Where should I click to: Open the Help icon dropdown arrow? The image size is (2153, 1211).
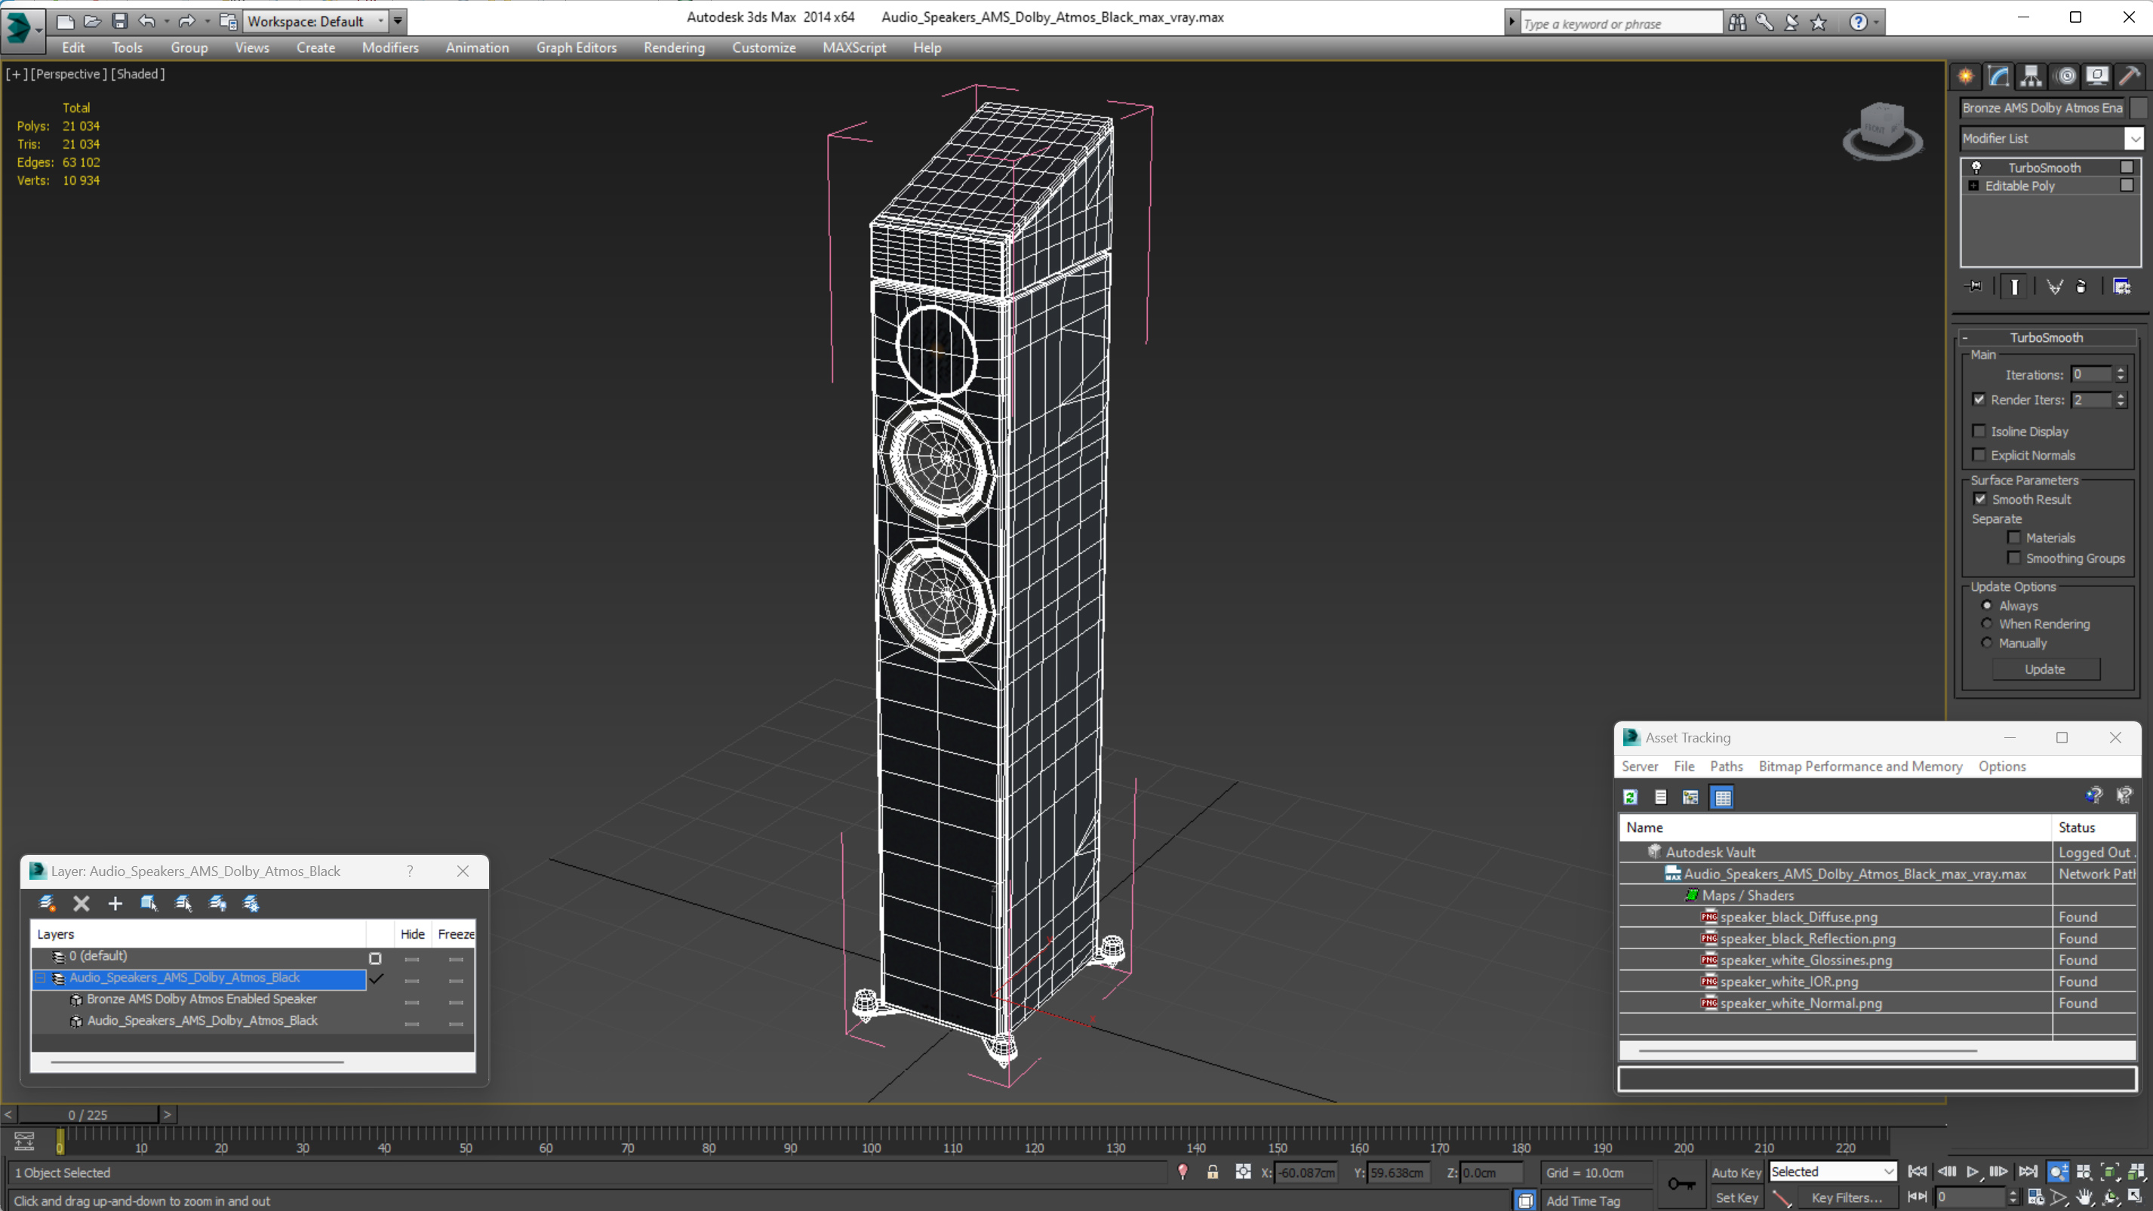(1876, 23)
